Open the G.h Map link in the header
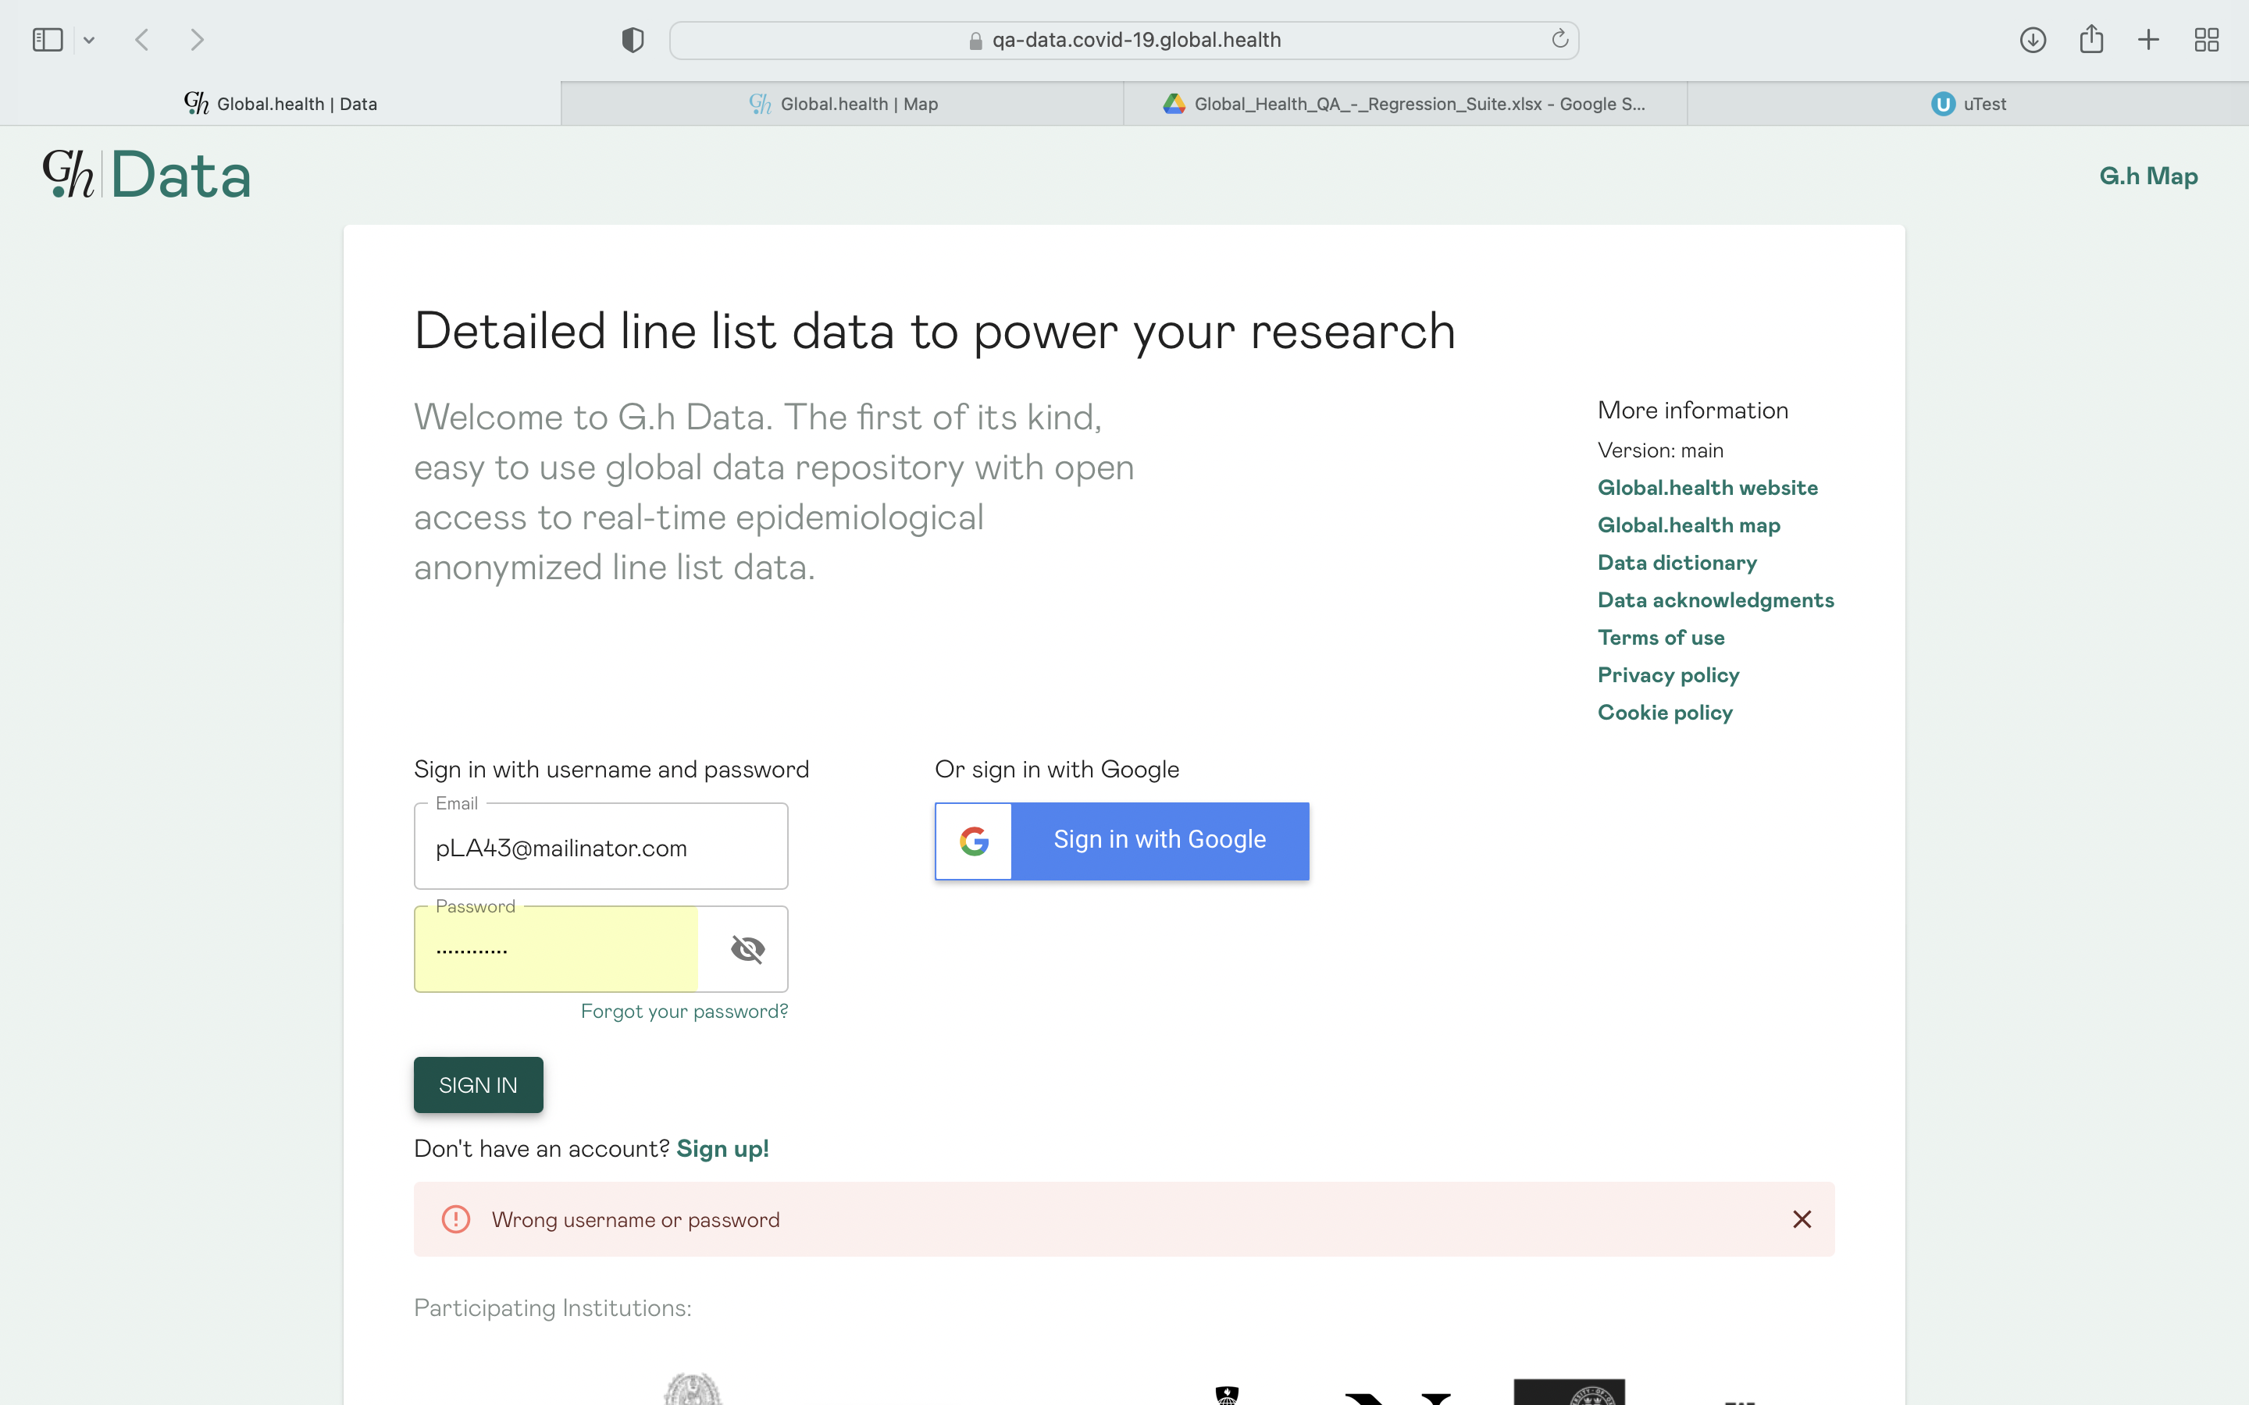Viewport: 2249px width, 1405px height. point(2147,176)
